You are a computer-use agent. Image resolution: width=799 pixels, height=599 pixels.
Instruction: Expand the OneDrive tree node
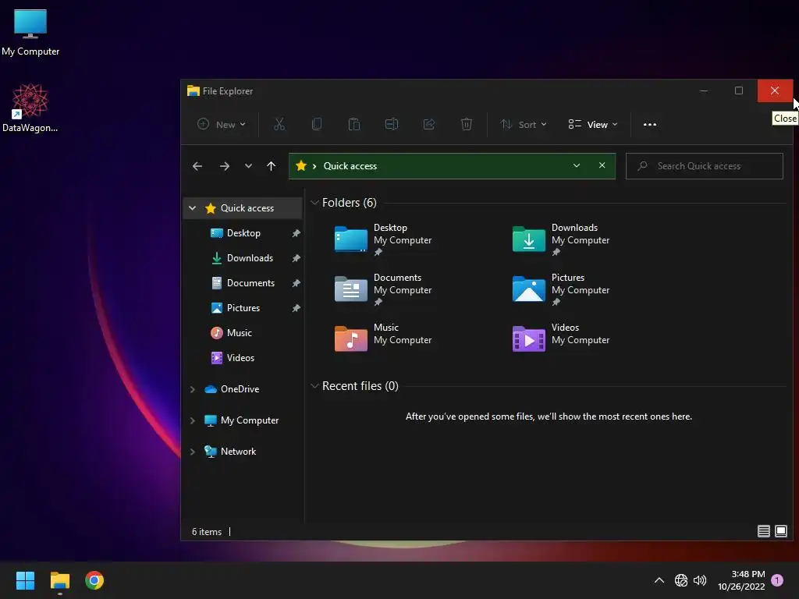coord(192,389)
